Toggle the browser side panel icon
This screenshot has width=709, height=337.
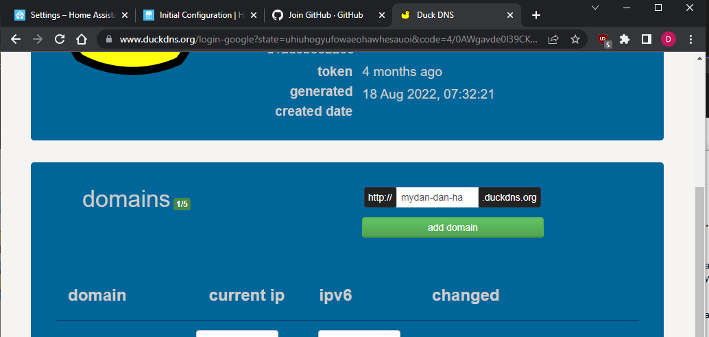[647, 39]
